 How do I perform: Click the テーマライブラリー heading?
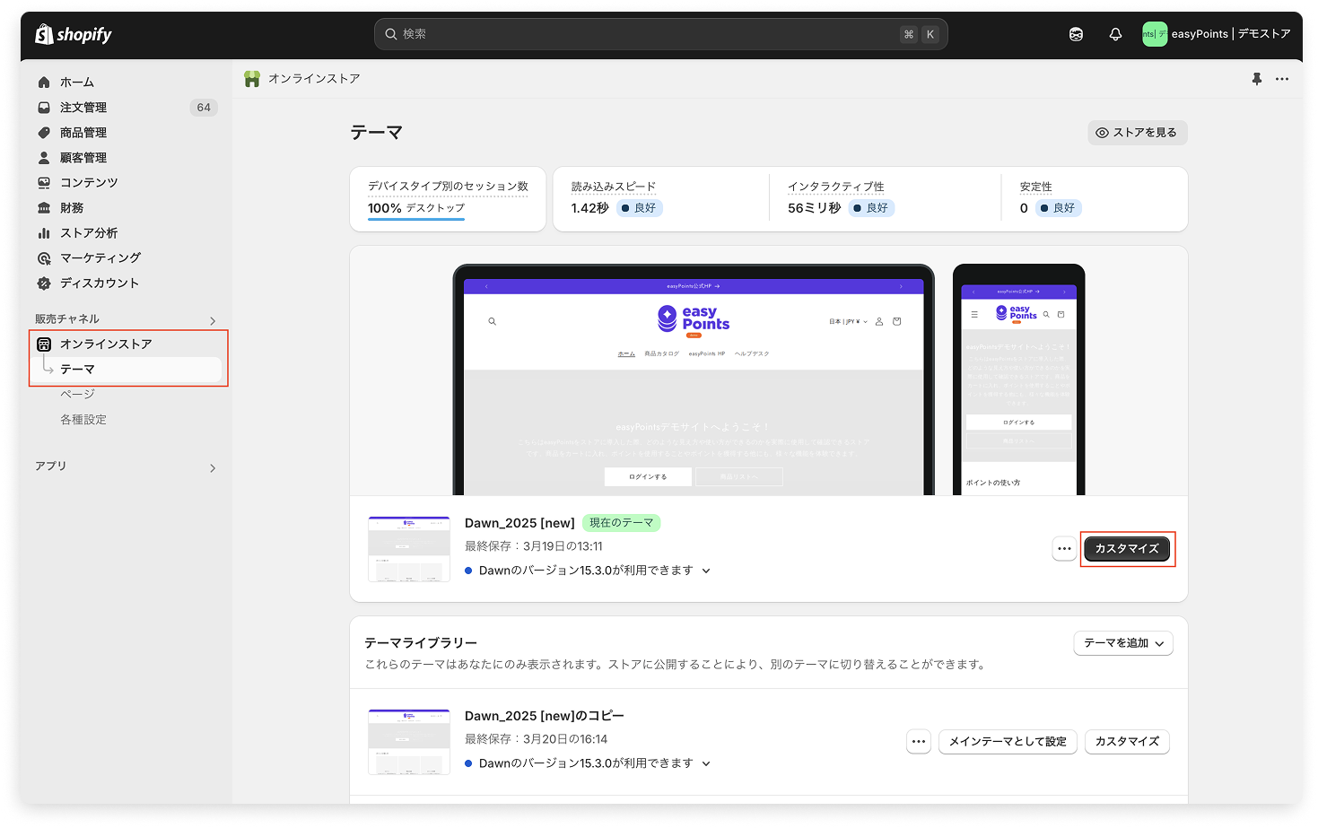421,643
